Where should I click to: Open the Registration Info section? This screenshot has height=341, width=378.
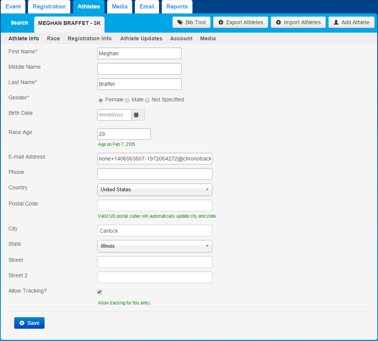pos(90,38)
